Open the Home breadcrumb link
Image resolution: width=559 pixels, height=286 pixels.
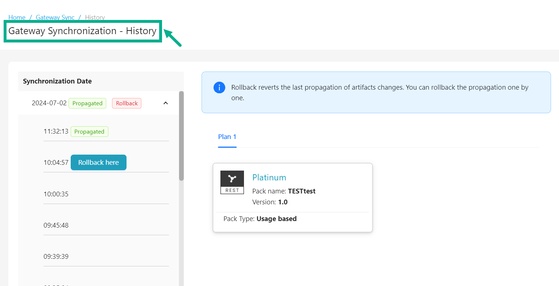tap(17, 17)
